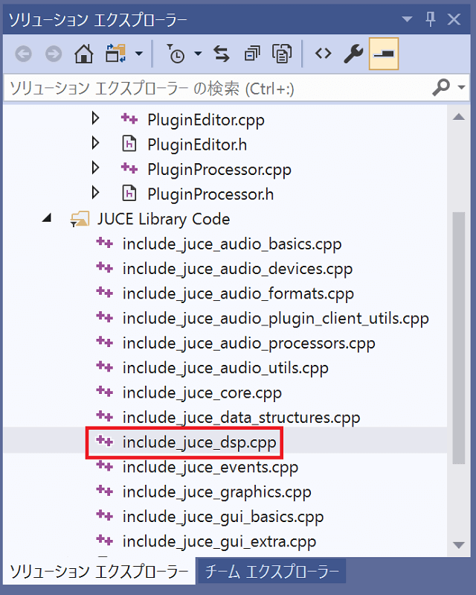Expand the PluginProcessor.h node
The image size is (476, 595).
pyautogui.click(x=95, y=193)
